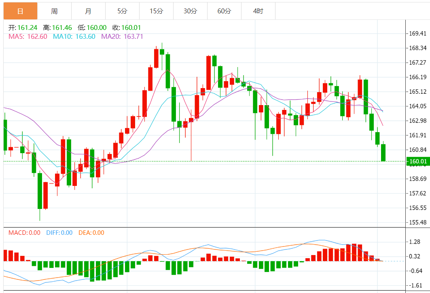Click the 169.41 price axis label
The image size is (430, 293).
point(417,34)
